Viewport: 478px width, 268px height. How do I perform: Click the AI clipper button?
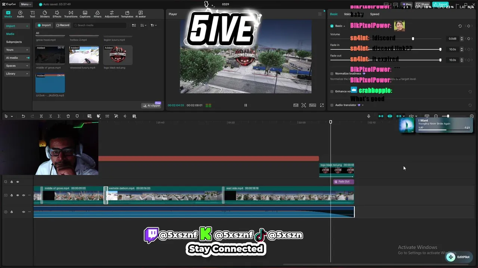(x=151, y=105)
